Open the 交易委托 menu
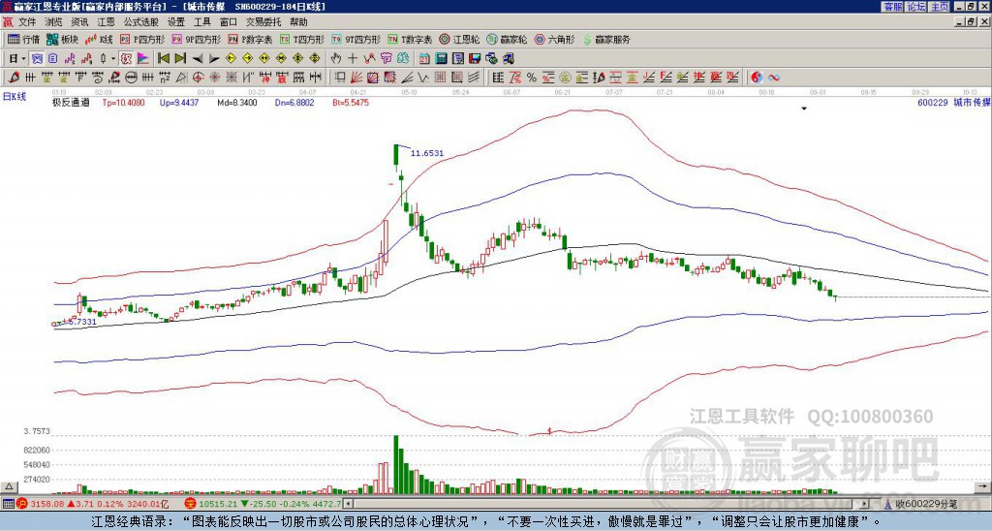Screen dimensions: 992x531 point(263,22)
